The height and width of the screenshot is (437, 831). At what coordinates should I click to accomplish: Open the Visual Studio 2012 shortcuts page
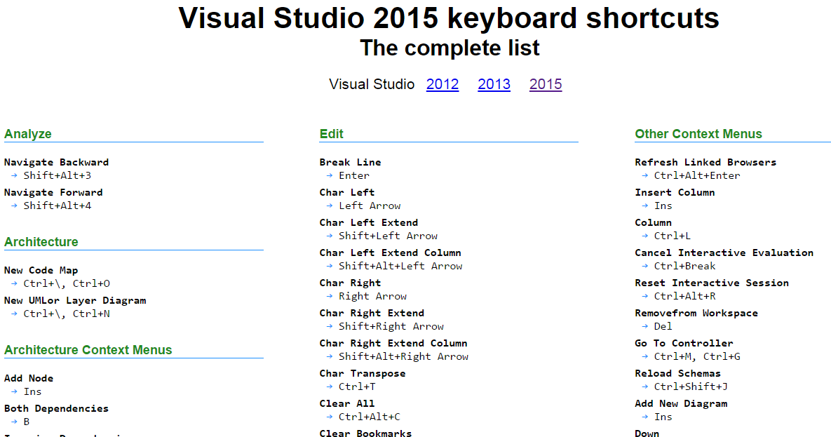pyautogui.click(x=442, y=84)
